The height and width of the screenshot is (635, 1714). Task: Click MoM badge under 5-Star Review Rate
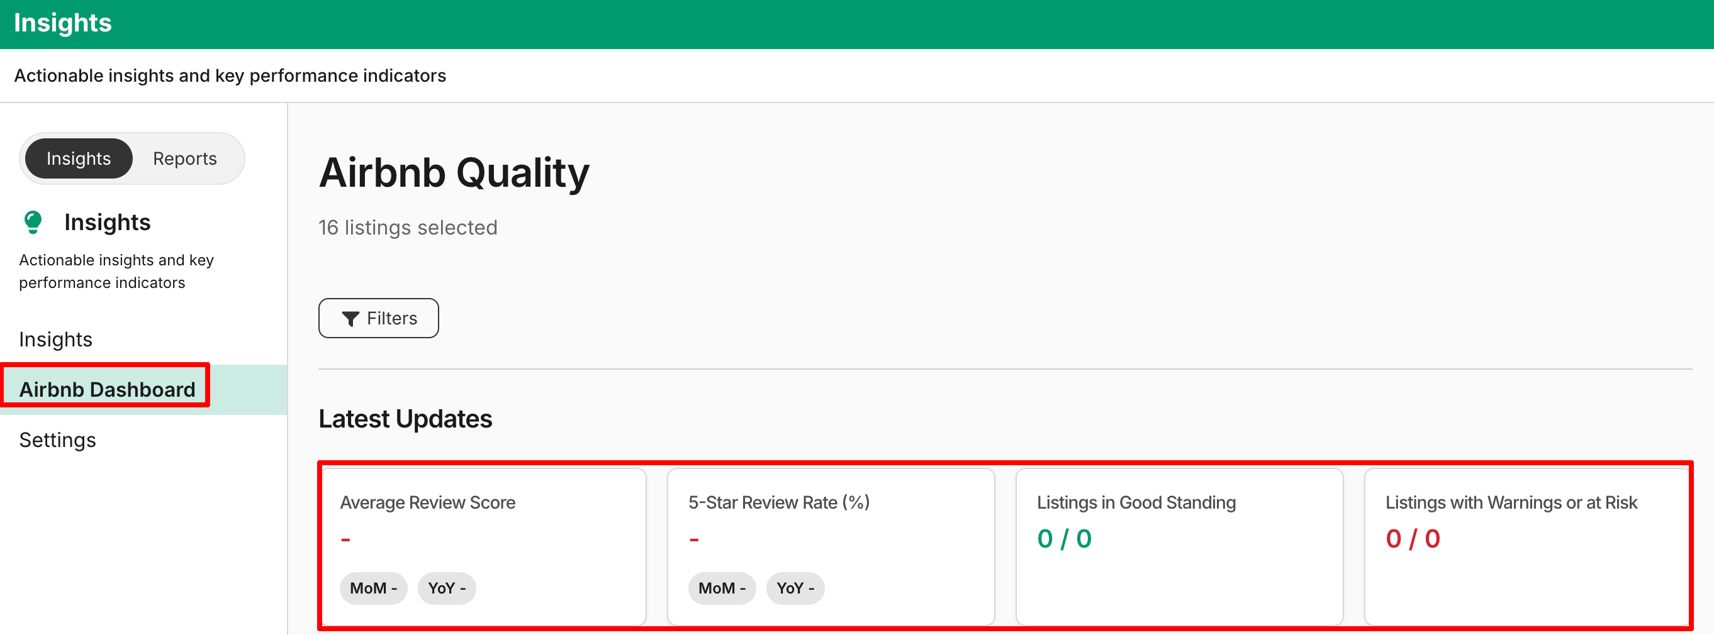722,588
